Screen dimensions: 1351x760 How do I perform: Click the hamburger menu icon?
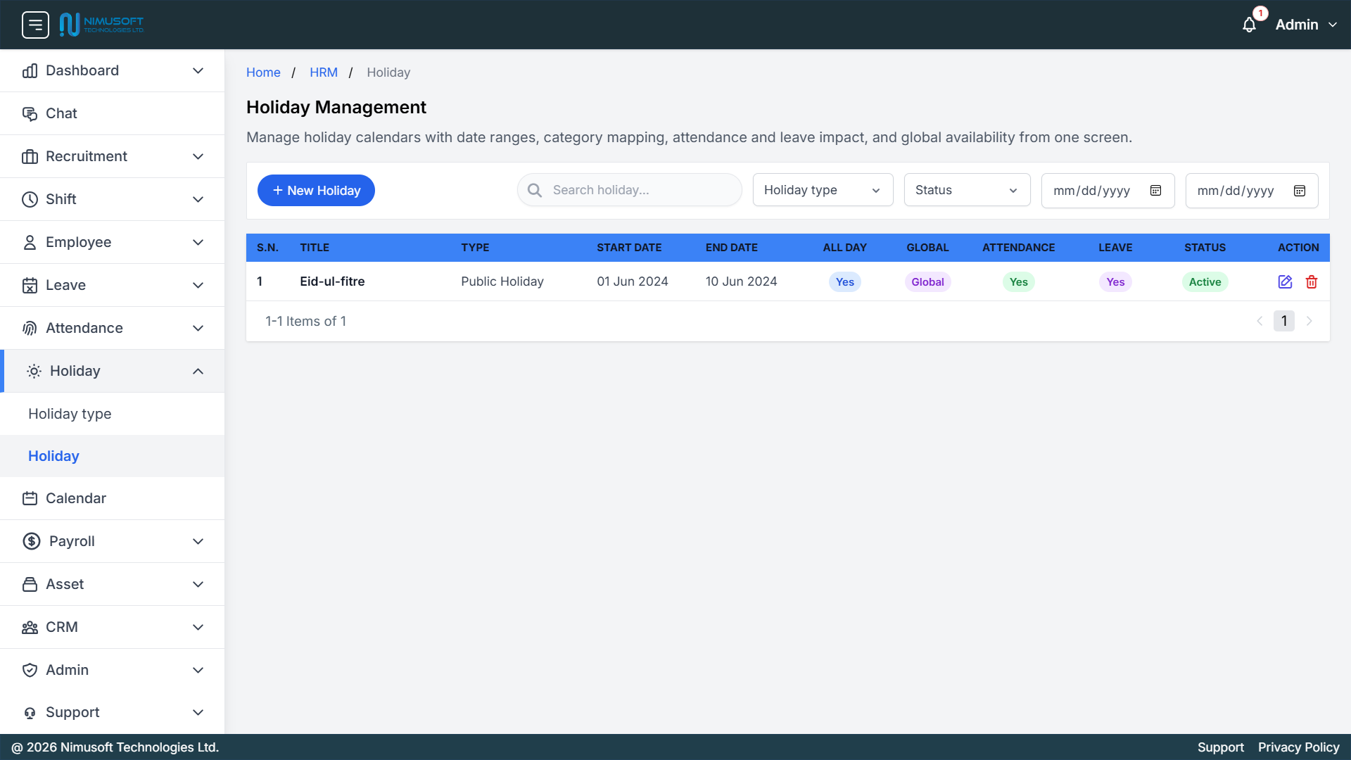(35, 24)
